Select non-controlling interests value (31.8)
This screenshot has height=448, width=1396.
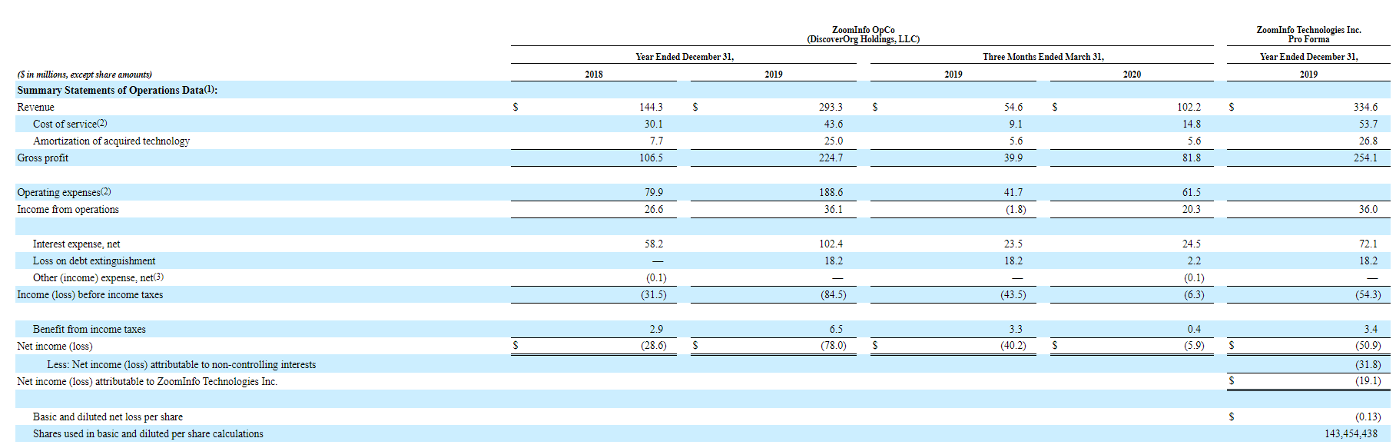tap(1368, 364)
